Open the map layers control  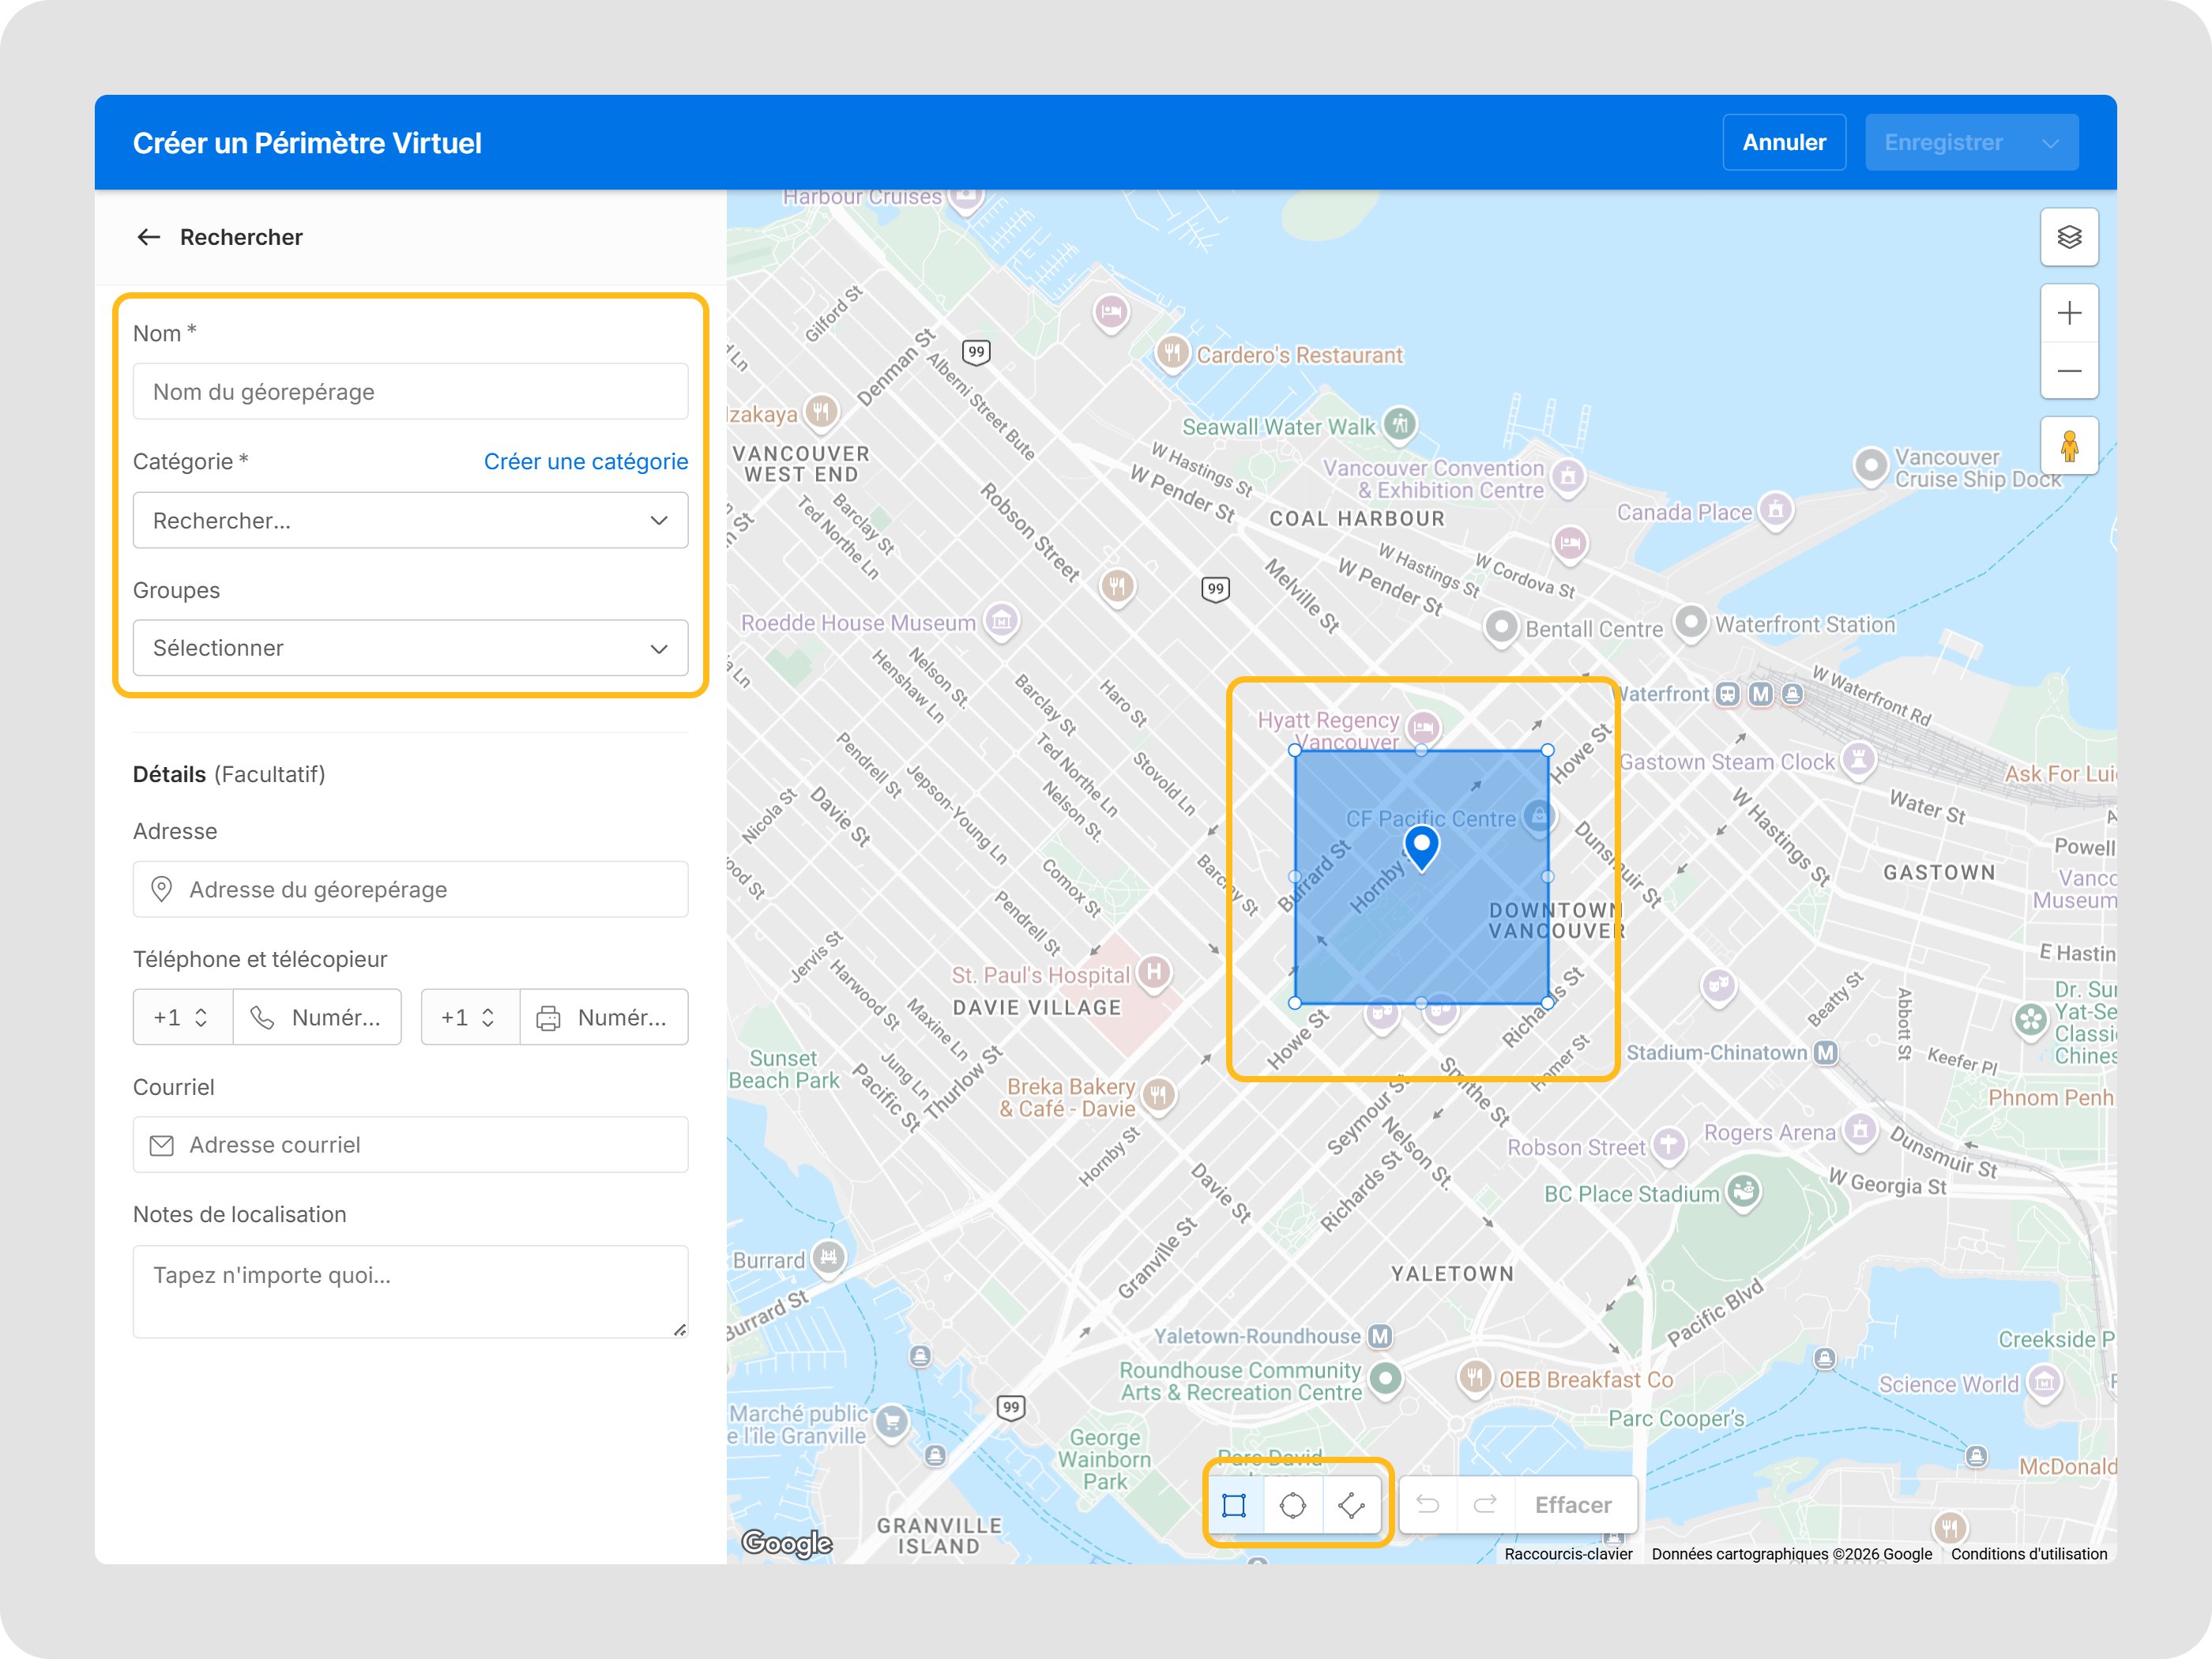[x=2068, y=237]
